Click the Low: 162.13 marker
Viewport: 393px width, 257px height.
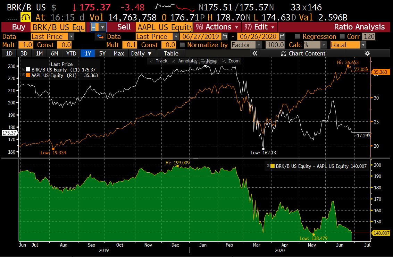(263, 149)
